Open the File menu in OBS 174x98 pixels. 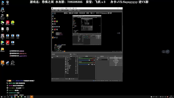pyautogui.click(x=53, y=10)
